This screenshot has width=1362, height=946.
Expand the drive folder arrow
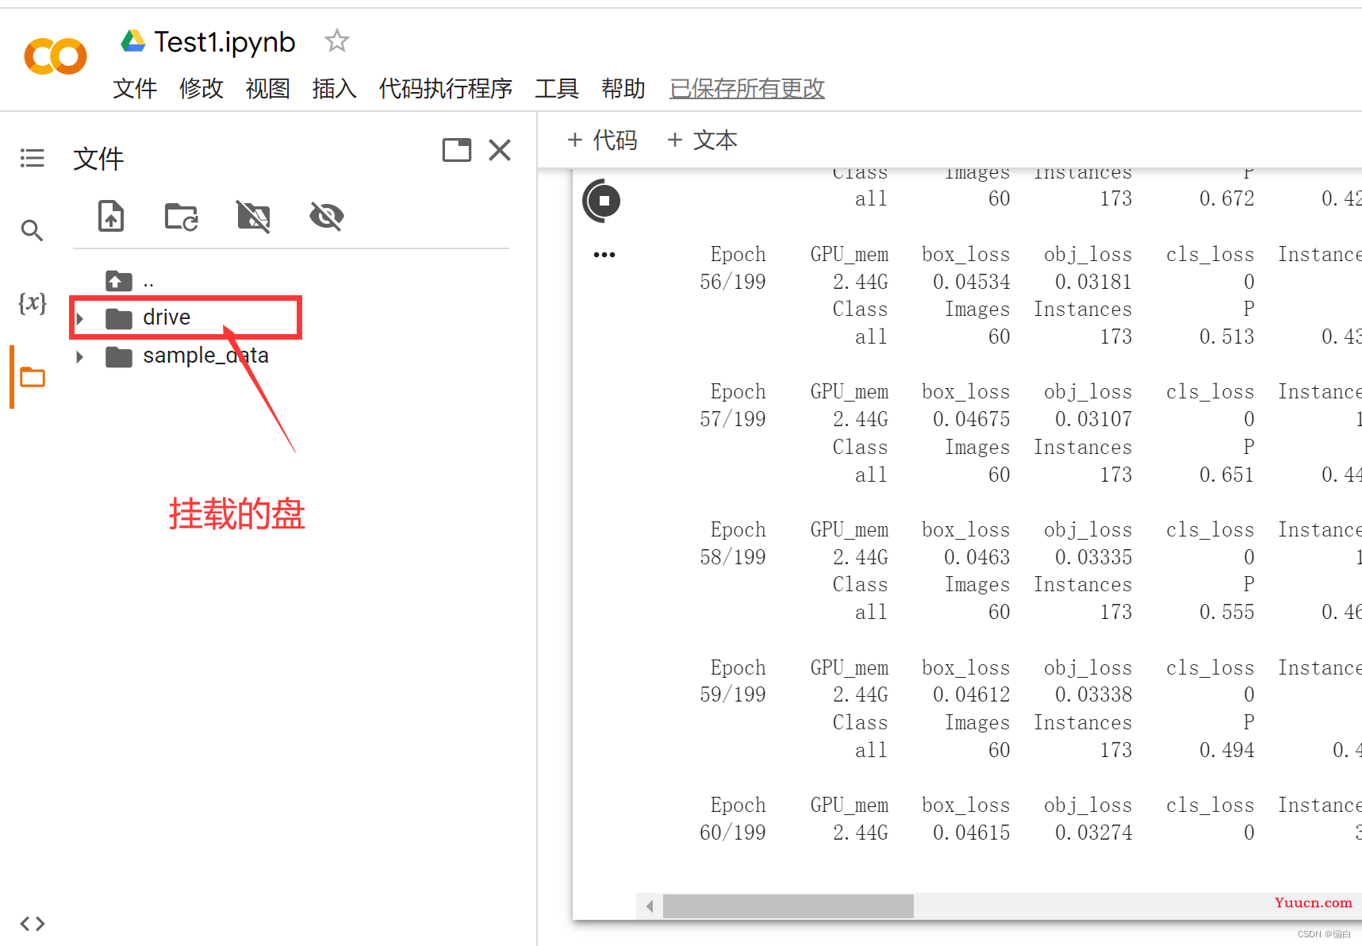click(80, 318)
